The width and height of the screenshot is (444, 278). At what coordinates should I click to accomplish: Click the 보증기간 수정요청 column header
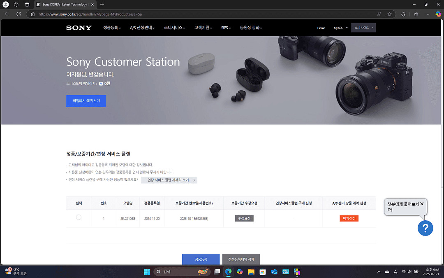(x=244, y=203)
